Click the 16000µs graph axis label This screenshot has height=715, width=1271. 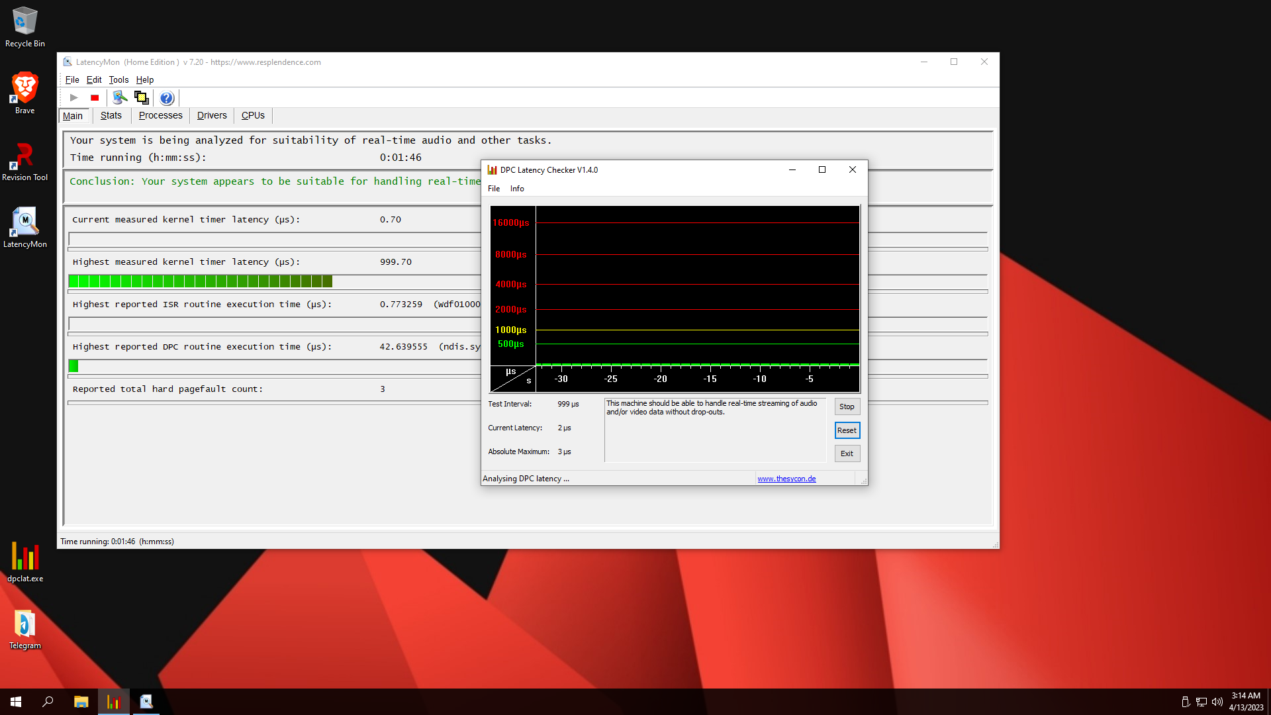coord(511,223)
